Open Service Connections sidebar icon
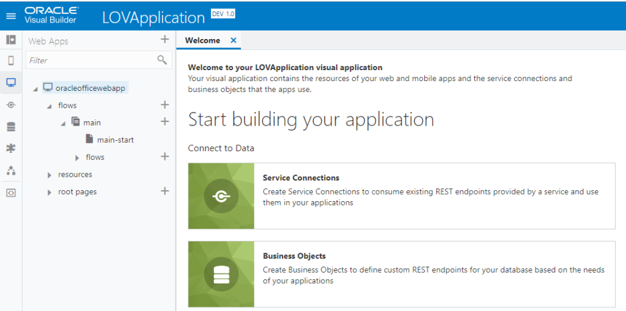 click(10, 105)
